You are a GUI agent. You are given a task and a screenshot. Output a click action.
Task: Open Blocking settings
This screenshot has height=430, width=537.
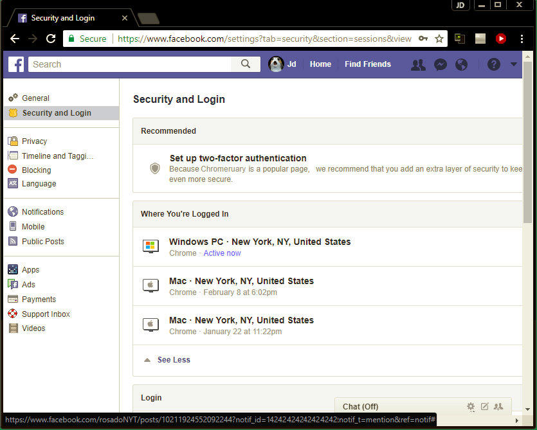pyautogui.click(x=36, y=170)
